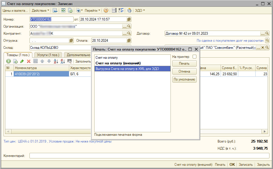Click the document structure list icon
The image size is (273, 169).
114,10
